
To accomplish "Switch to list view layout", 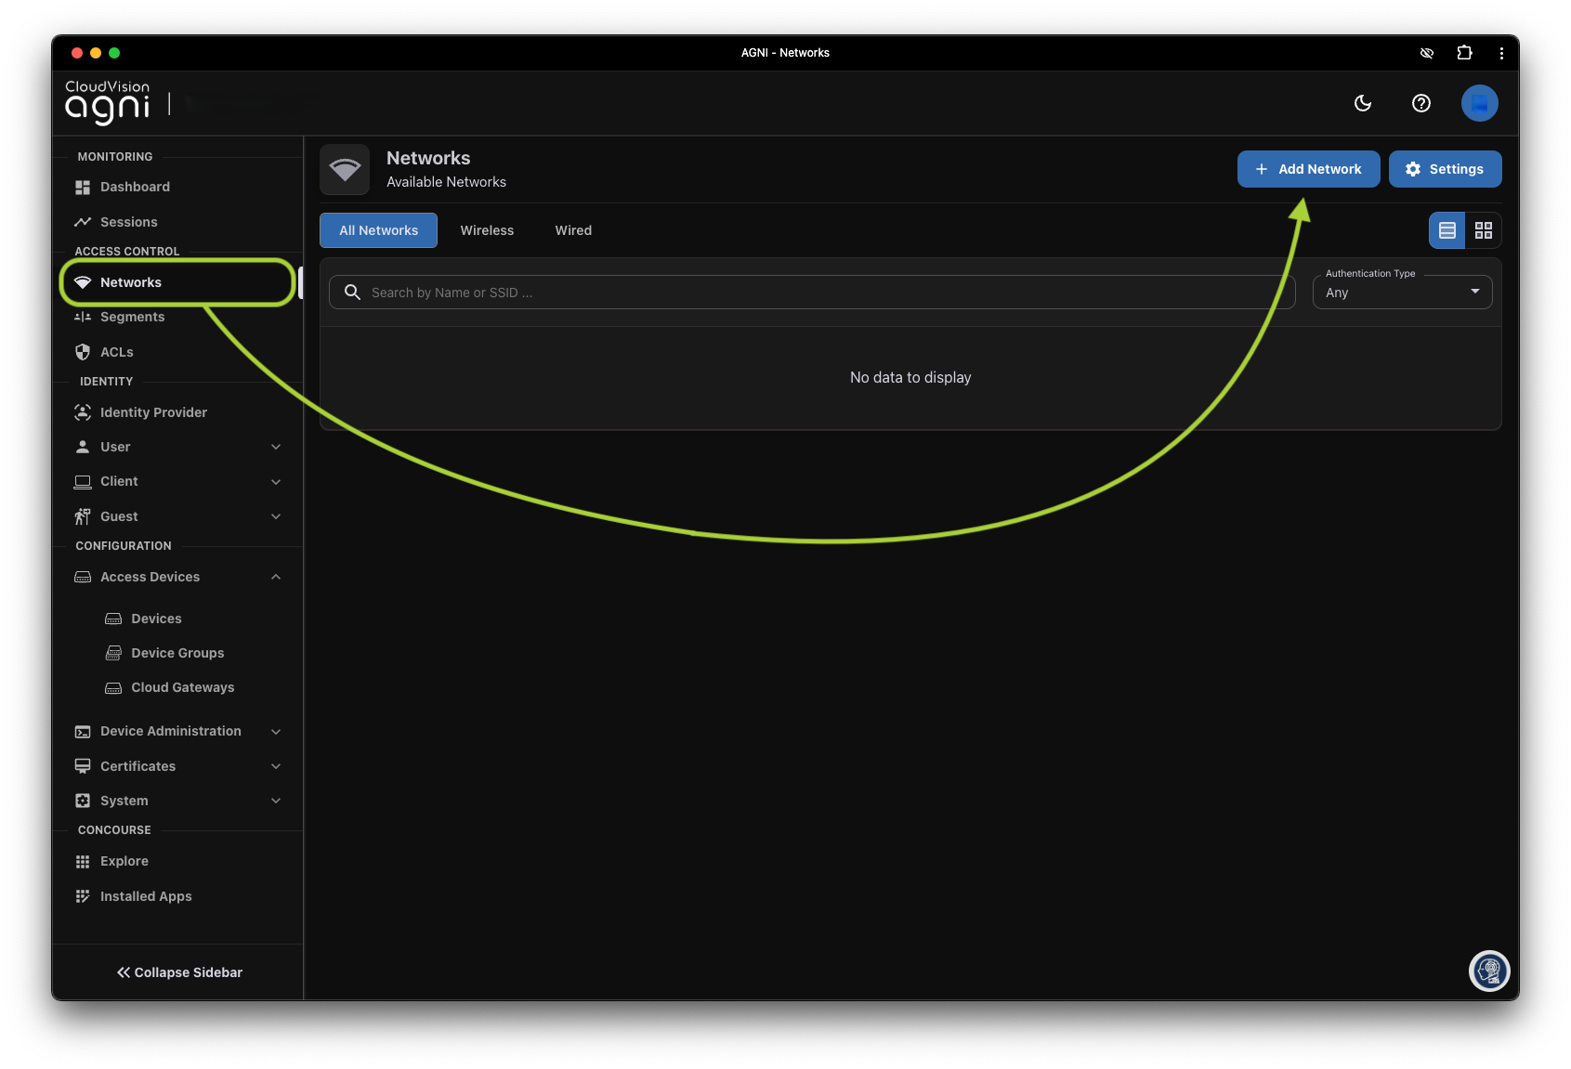I will 1447,230.
